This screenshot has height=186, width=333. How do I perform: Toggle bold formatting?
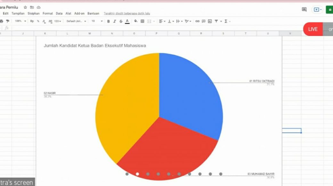point(109,21)
